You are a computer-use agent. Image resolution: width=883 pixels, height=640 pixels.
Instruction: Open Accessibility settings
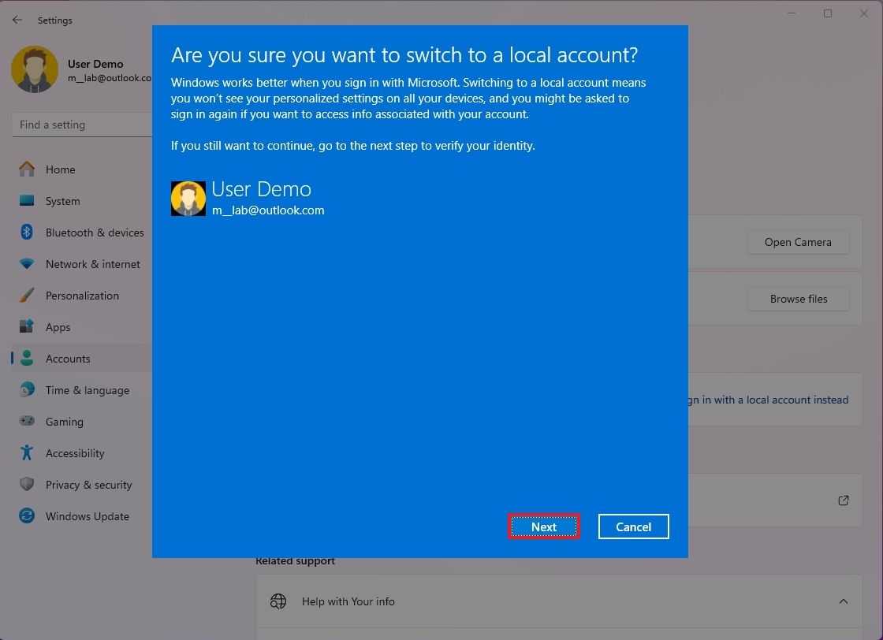point(26,453)
